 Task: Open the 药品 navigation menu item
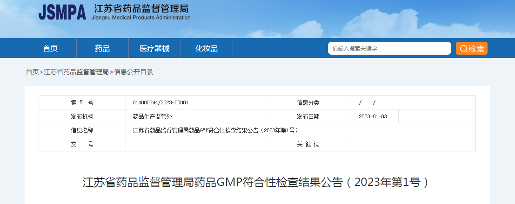(102, 49)
